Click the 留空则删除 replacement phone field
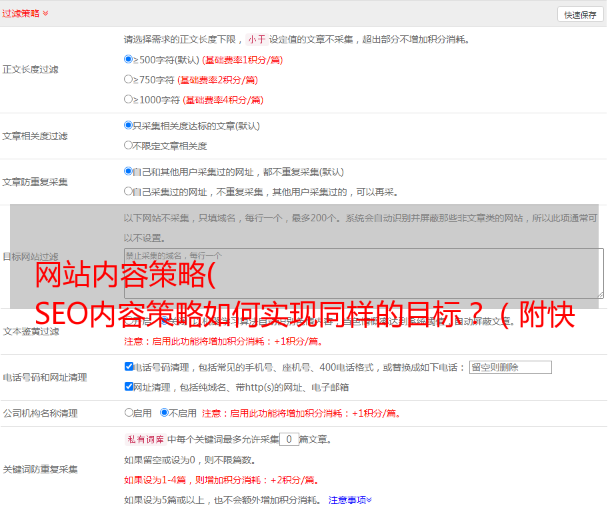This screenshot has width=608, height=512. click(510, 367)
